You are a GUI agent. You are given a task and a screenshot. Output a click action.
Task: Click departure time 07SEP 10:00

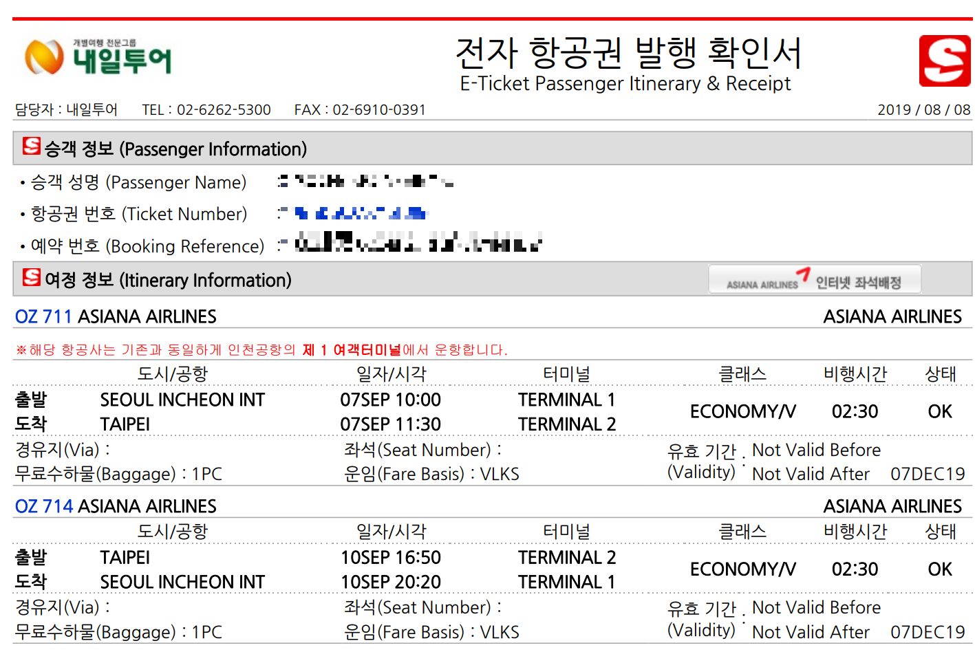(391, 400)
